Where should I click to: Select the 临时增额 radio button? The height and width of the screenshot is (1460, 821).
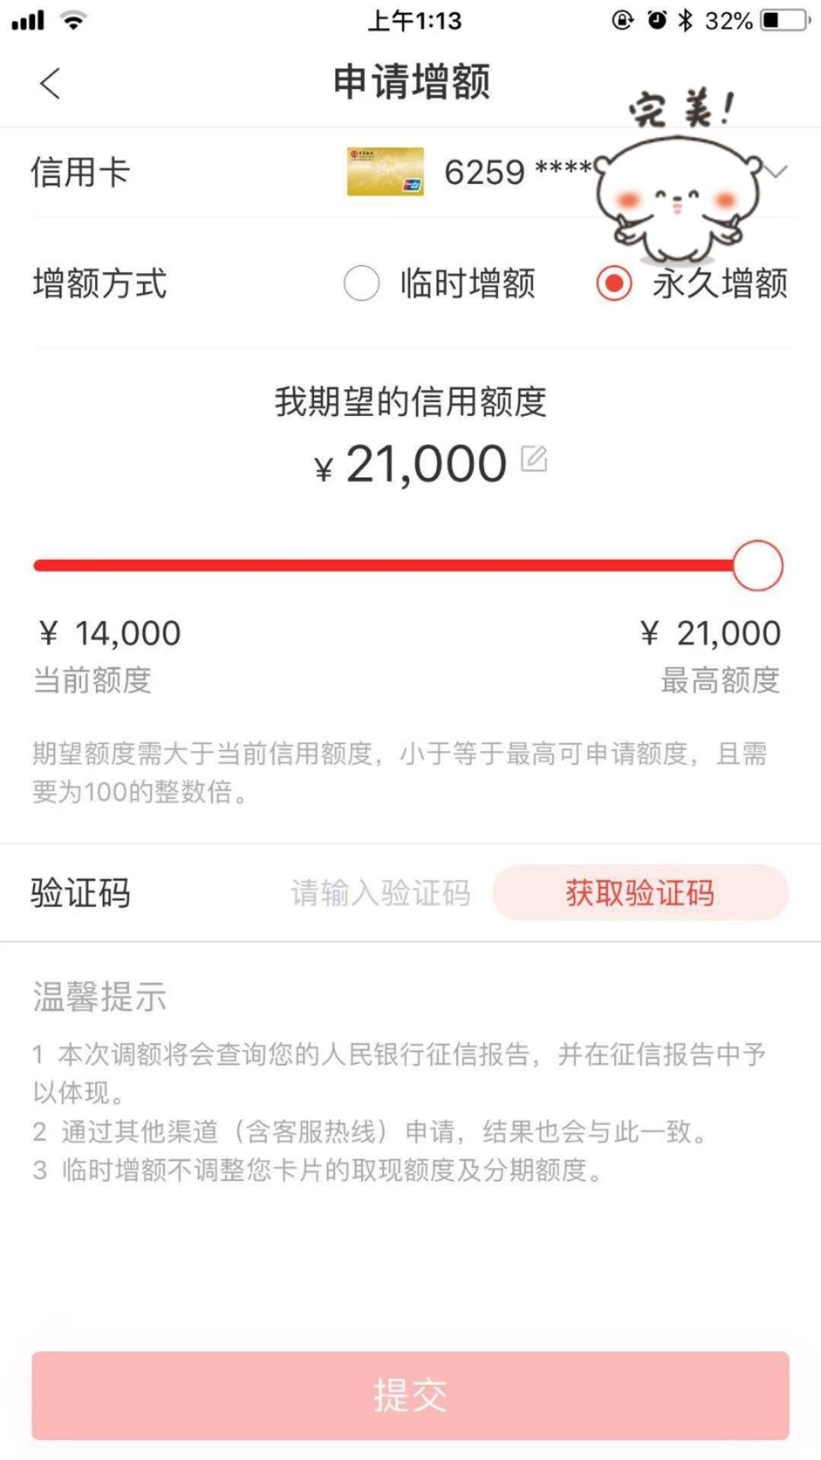(361, 284)
